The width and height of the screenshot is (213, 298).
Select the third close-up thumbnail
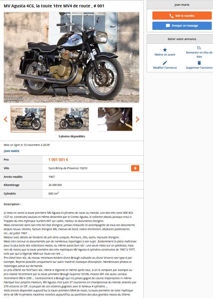[115, 119]
